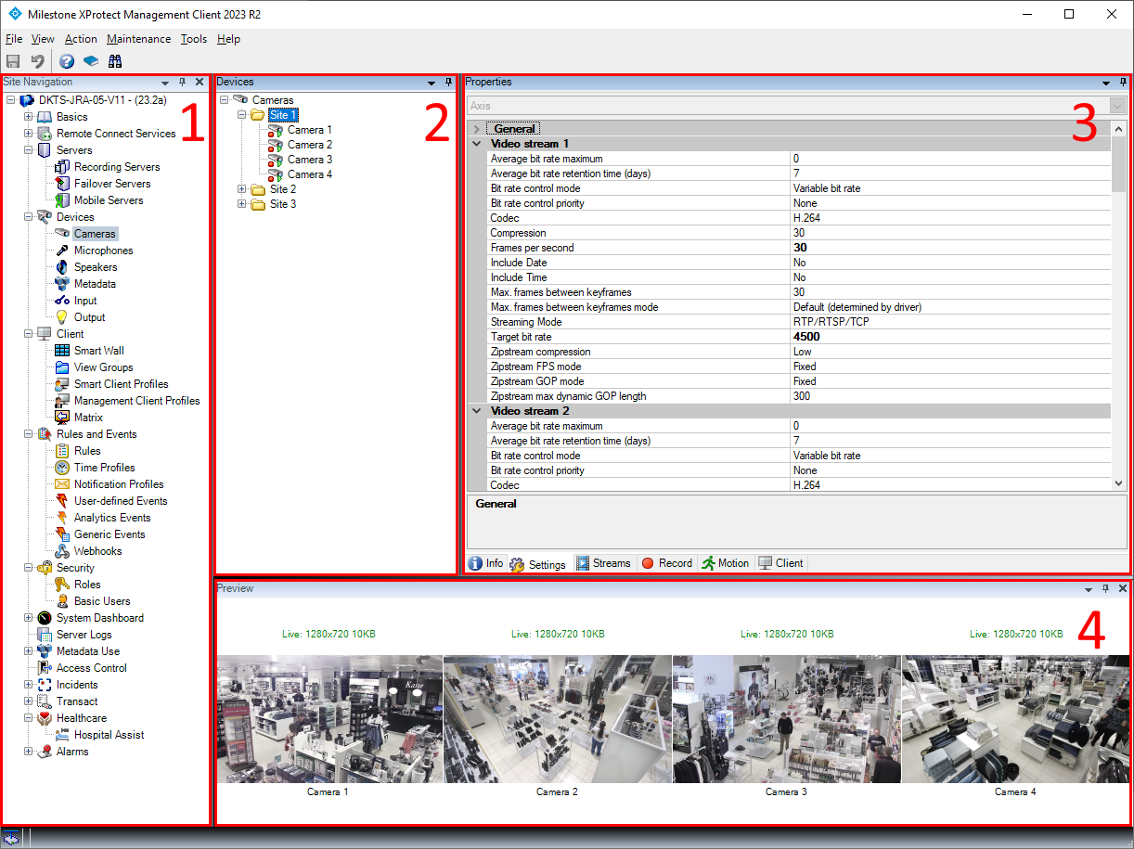Click the Help question mark toolbar icon

[x=66, y=60]
